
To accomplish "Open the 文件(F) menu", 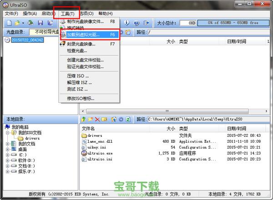I will tap(11, 13).
